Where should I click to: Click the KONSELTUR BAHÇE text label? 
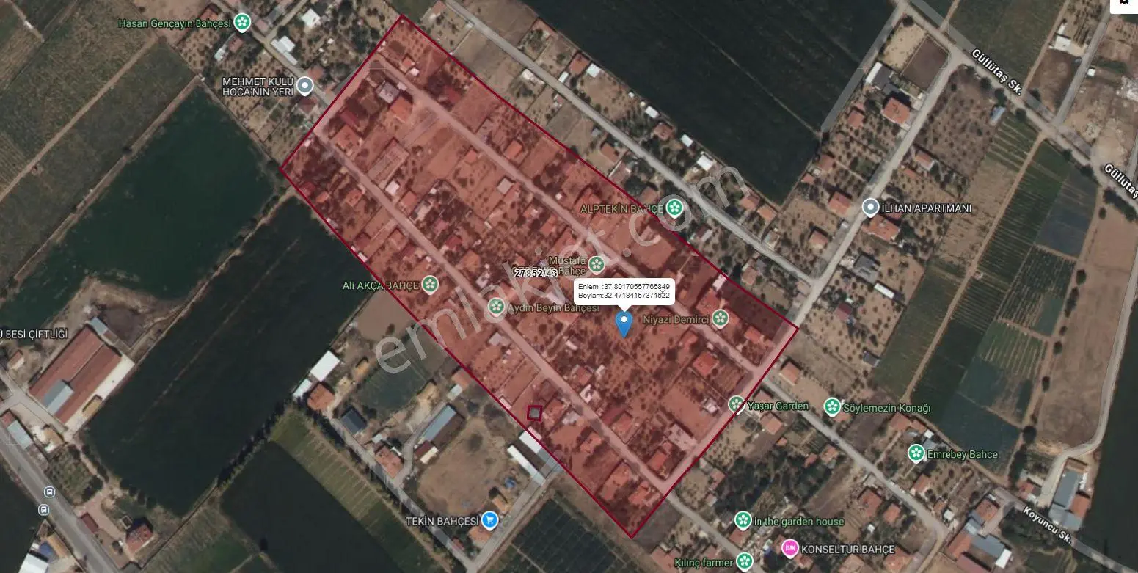[849, 549]
